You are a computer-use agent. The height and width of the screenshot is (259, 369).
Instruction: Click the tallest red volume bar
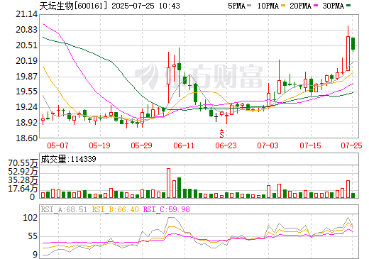[168, 183]
